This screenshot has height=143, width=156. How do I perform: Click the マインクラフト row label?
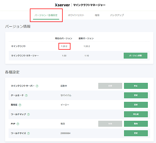[18, 46]
